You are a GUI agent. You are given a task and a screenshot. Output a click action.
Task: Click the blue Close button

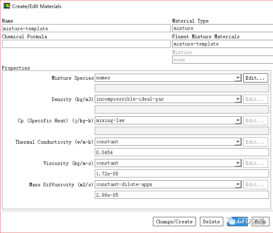point(237,221)
